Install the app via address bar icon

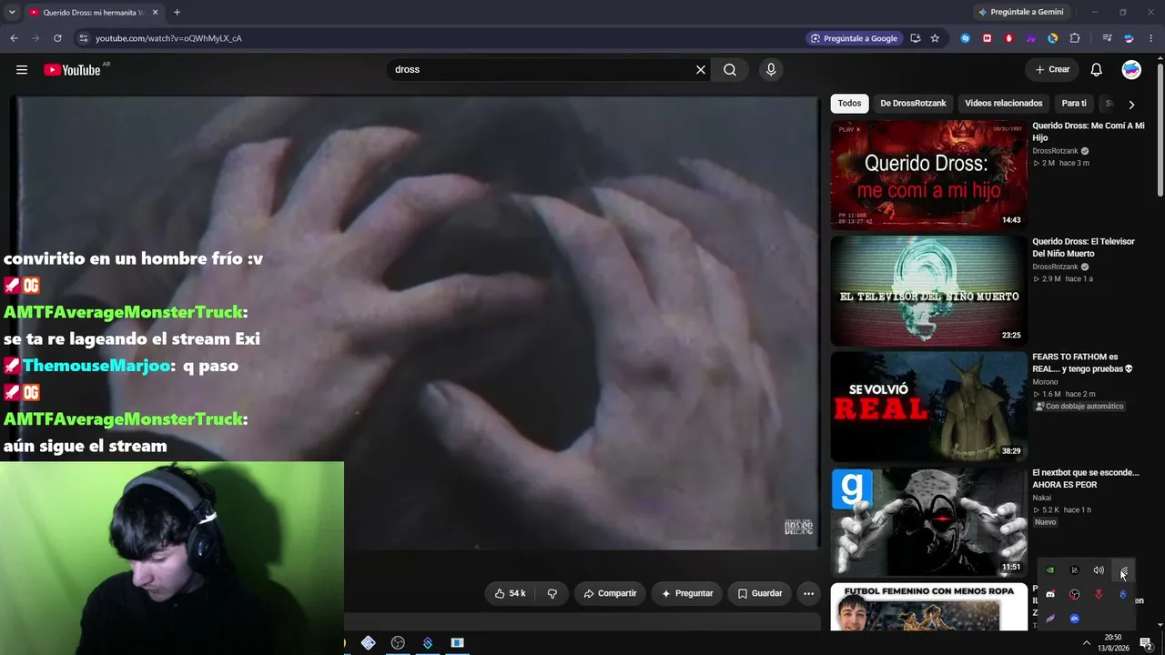(915, 38)
